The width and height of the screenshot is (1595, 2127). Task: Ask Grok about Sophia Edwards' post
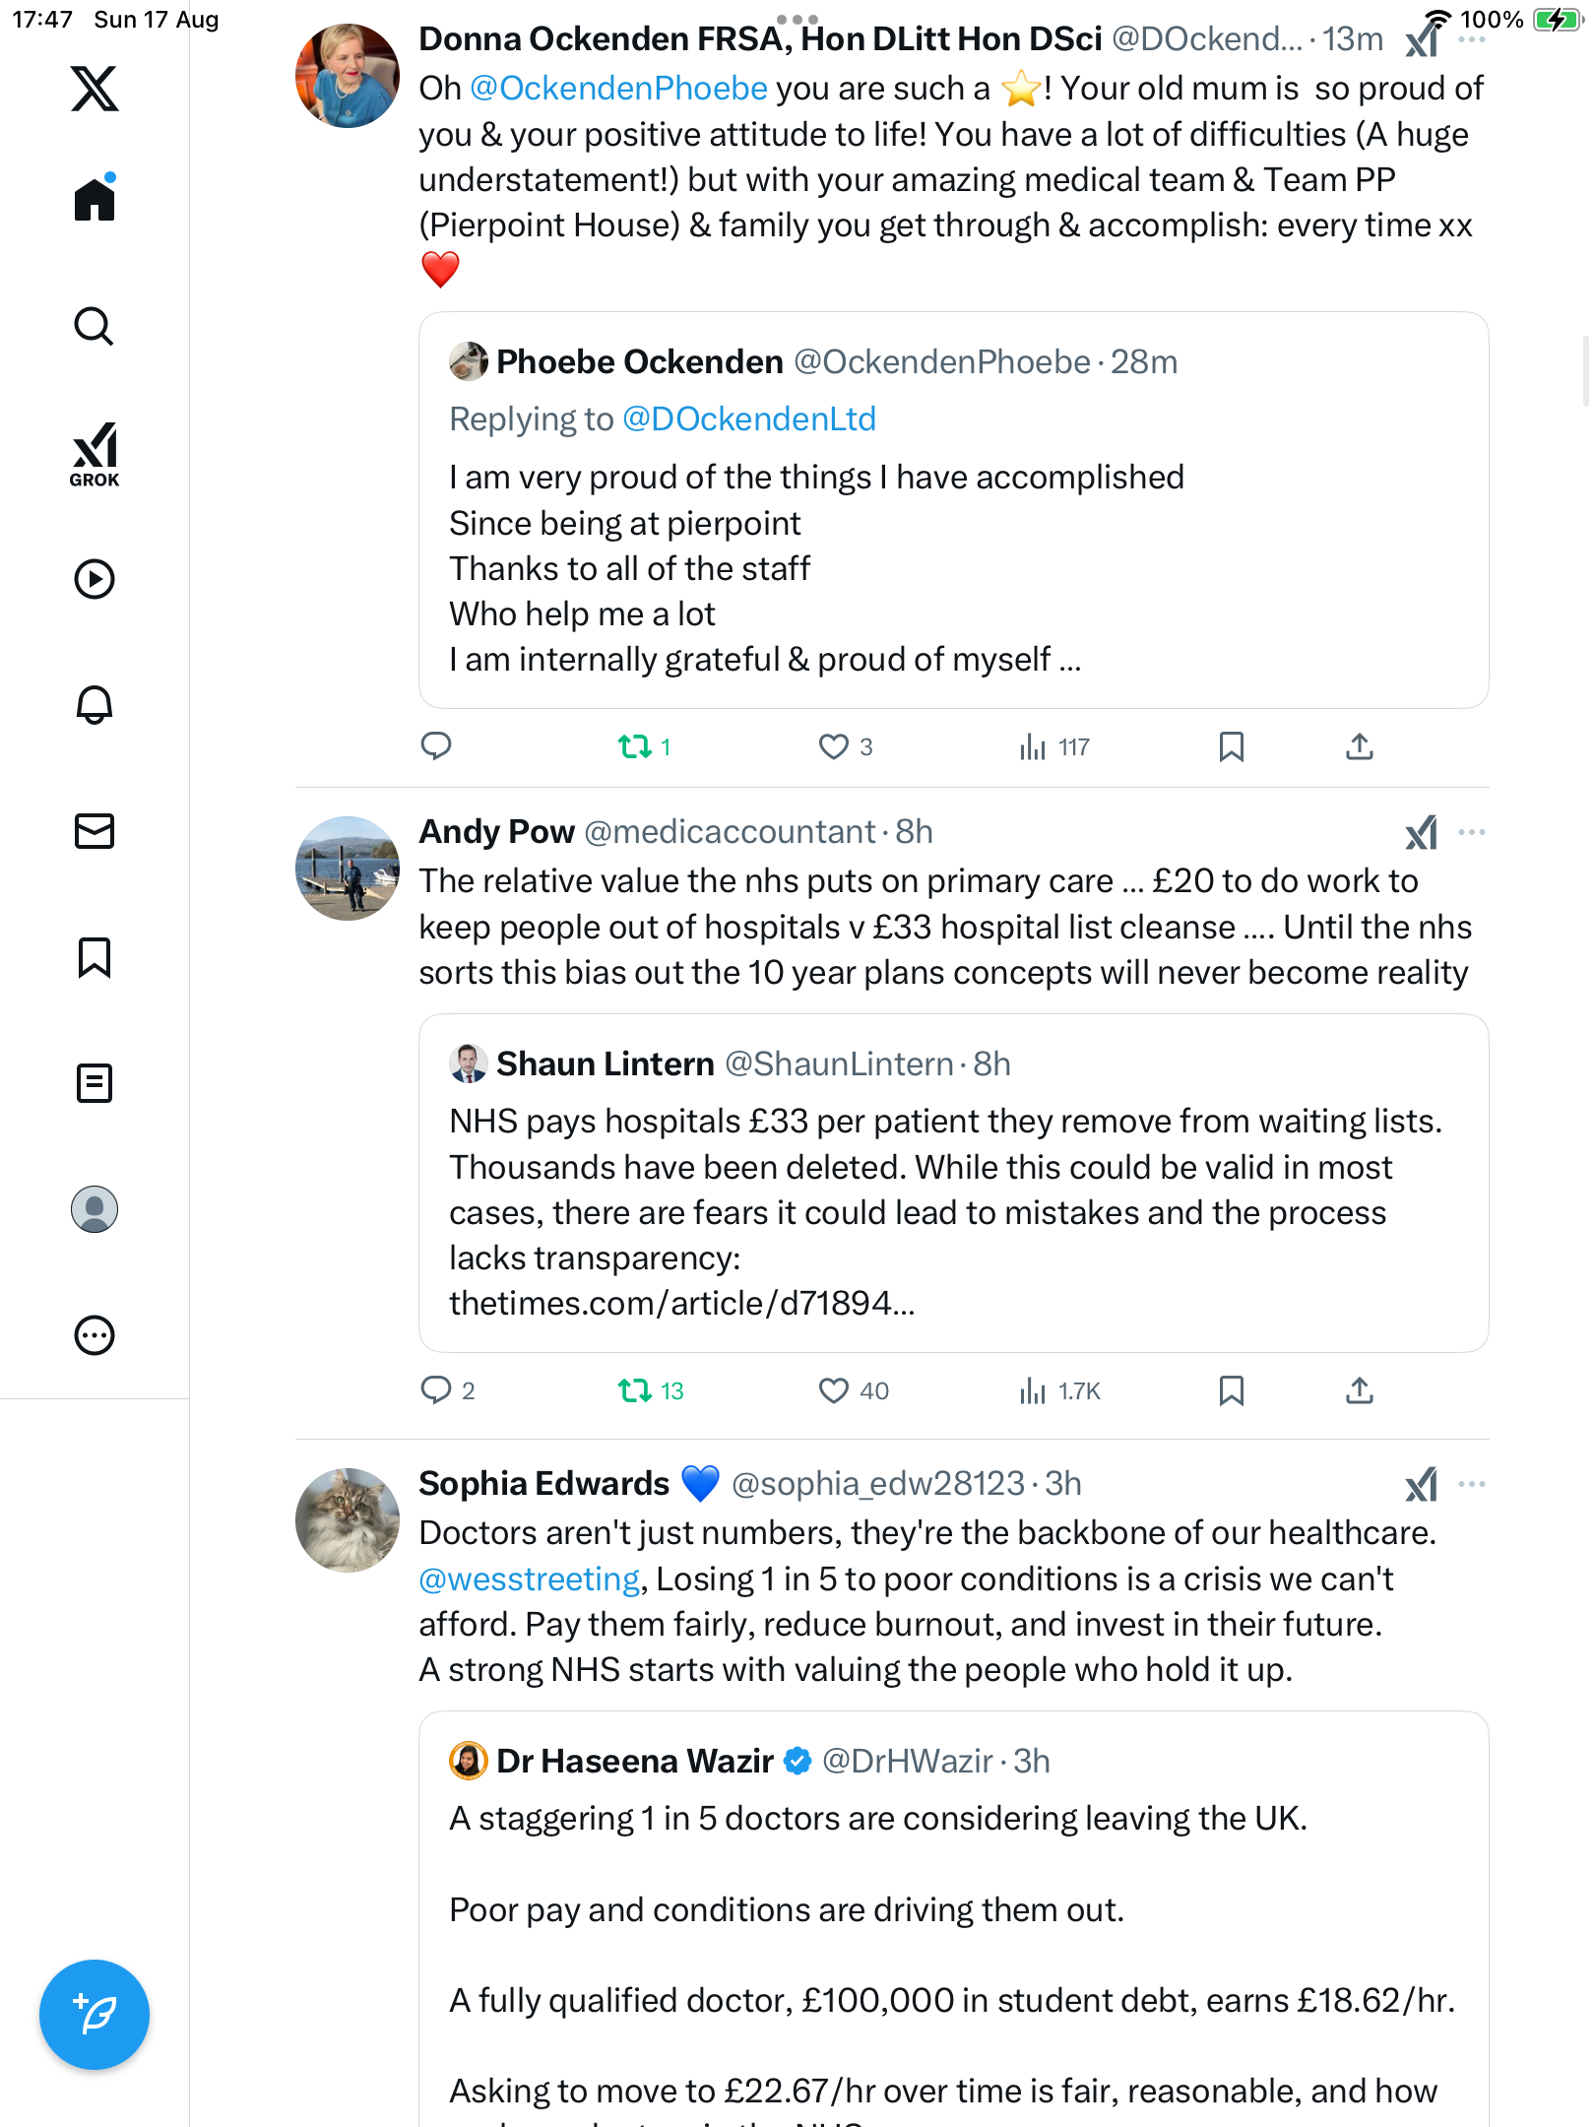tap(1422, 1485)
